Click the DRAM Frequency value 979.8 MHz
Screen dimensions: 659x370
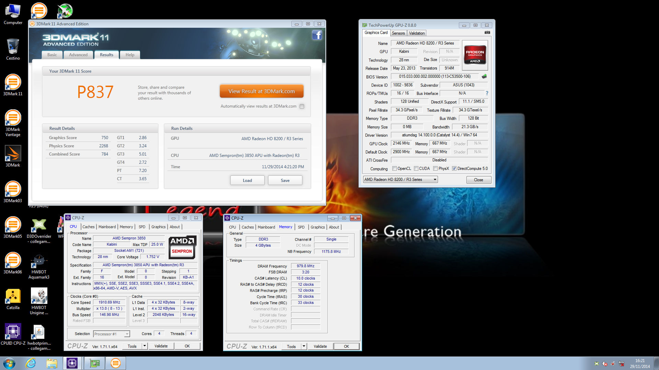[305, 266]
